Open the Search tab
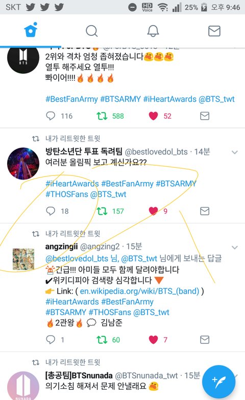245x400 pixels. coord(92,31)
